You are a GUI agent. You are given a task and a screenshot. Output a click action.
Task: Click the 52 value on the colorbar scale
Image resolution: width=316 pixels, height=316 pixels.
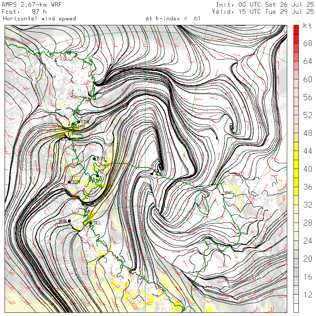tap(308, 115)
